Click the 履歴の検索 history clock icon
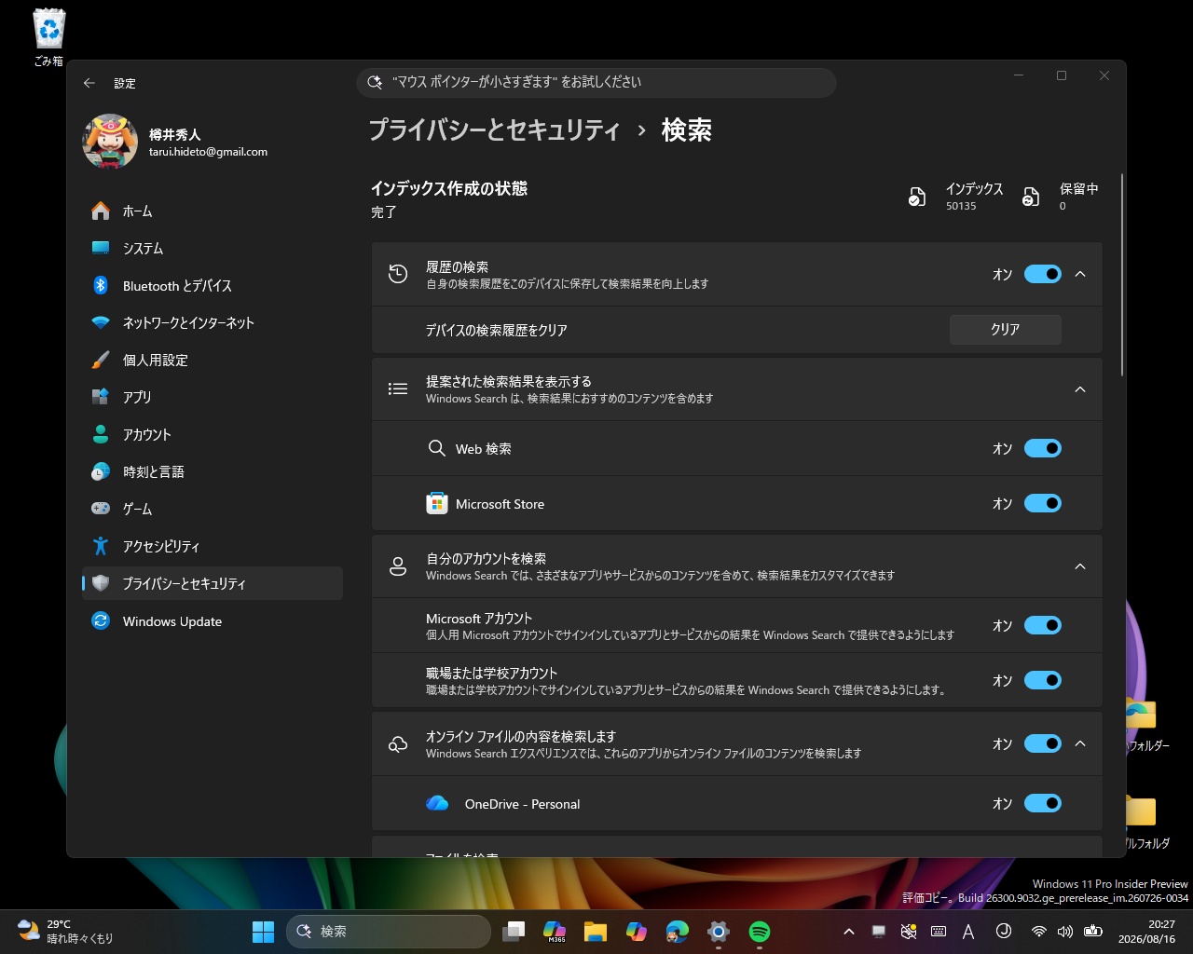The width and height of the screenshot is (1193, 954). pos(398,274)
